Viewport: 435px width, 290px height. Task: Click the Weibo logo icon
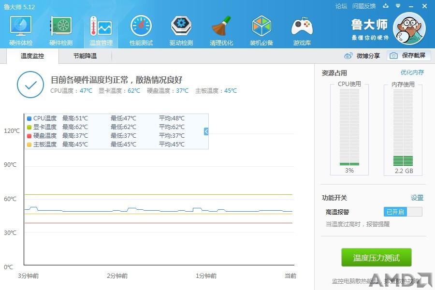(x=348, y=56)
